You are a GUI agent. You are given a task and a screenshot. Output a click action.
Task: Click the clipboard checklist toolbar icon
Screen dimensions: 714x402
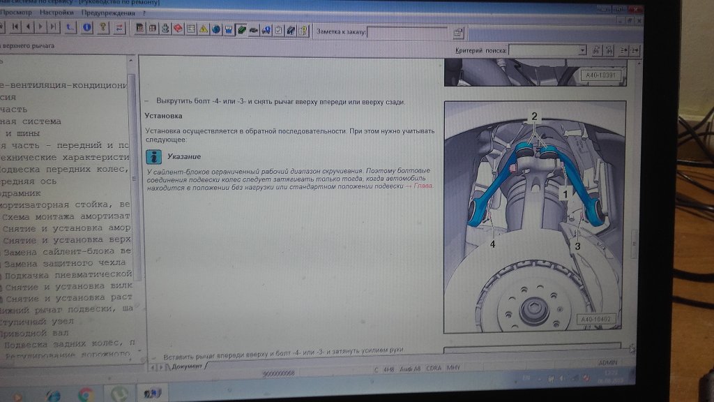point(278,30)
